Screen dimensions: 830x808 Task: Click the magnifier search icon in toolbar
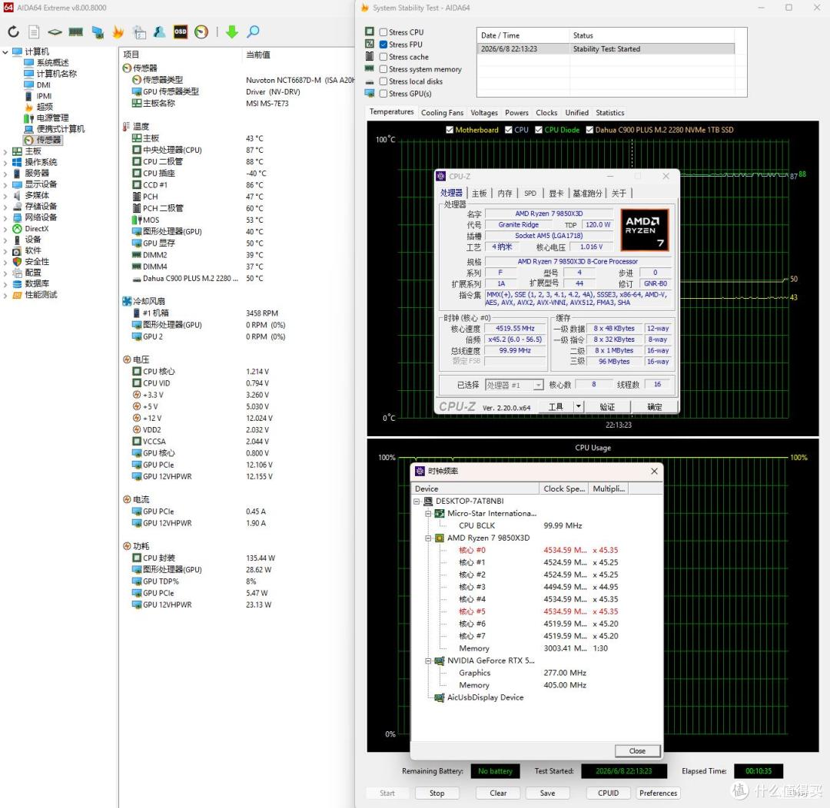point(254,31)
